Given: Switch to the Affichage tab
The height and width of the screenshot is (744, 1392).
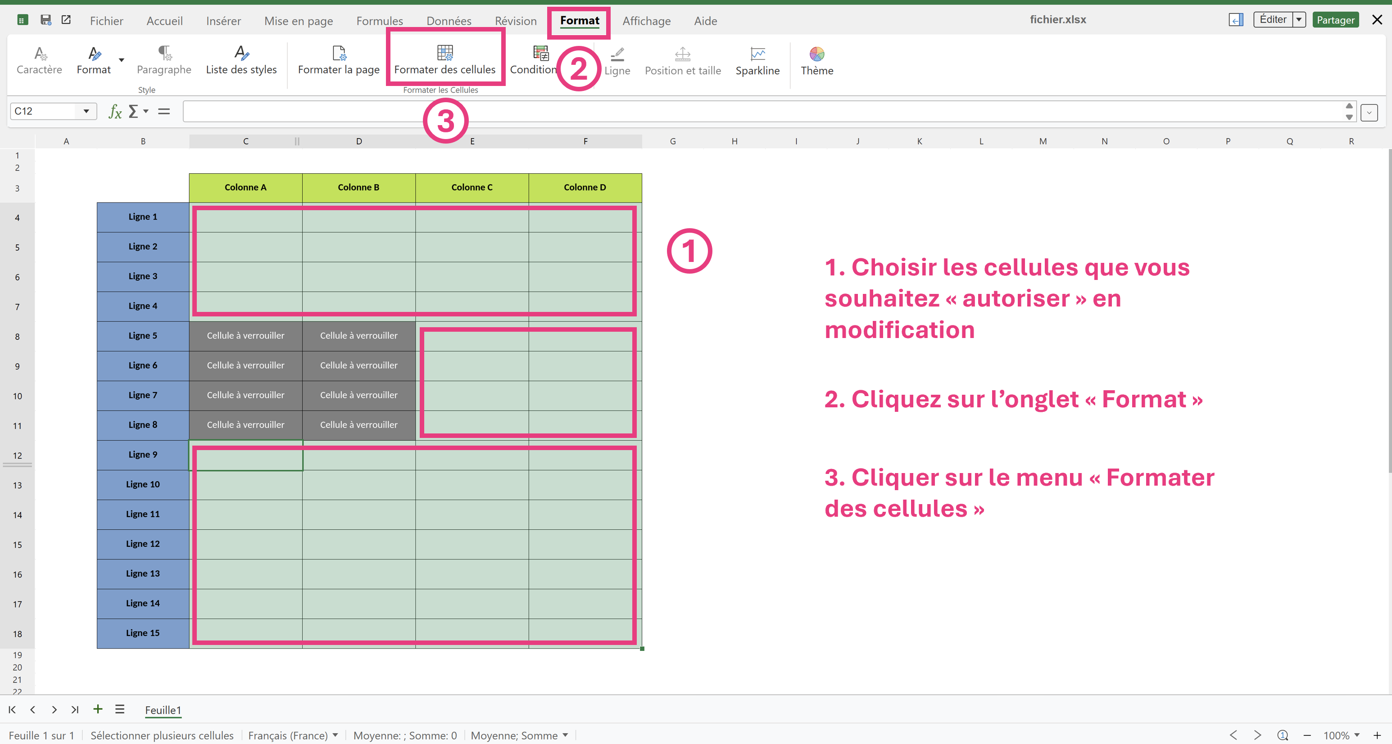Looking at the screenshot, I should coord(646,21).
